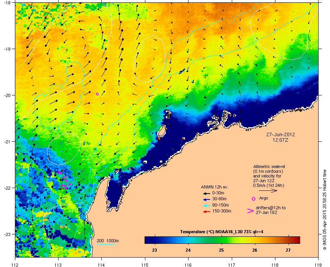
Task: Click the 113 longitude axis label
Action: point(58,265)
